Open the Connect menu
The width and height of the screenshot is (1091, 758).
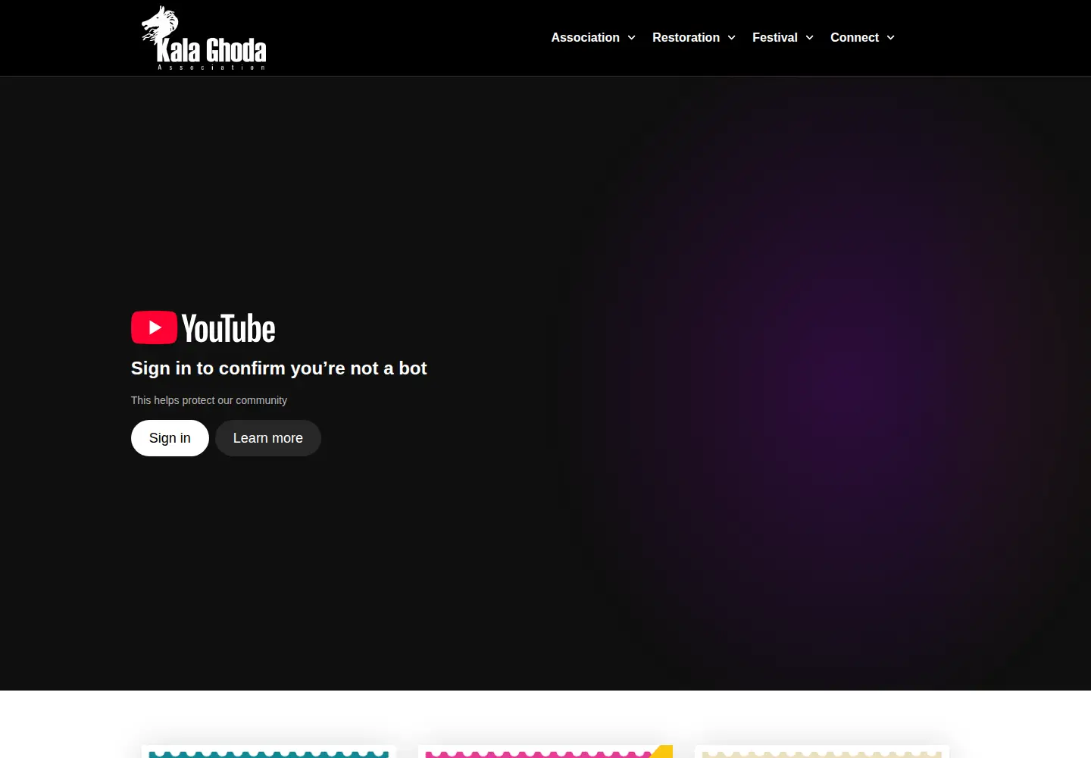[854, 38]
